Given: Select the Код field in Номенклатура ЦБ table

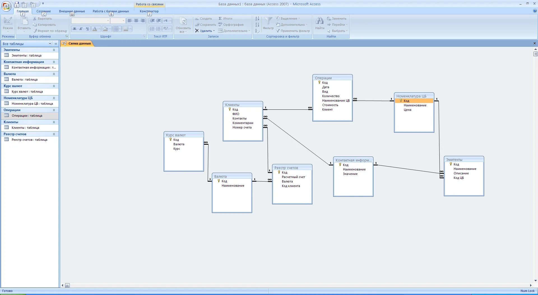Looking at the screenshot, I should pyautogui.click(x=414, y=101).
